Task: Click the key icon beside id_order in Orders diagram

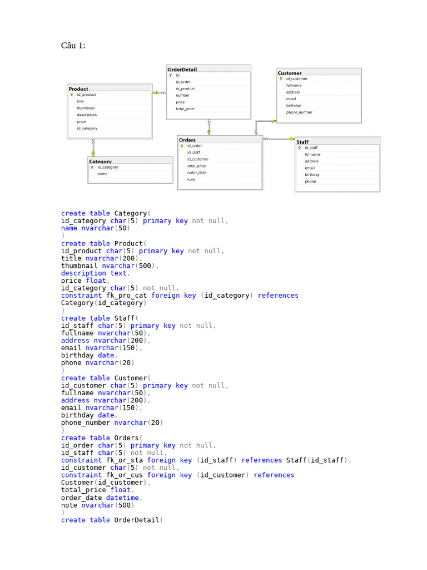Action: [182, 146]
